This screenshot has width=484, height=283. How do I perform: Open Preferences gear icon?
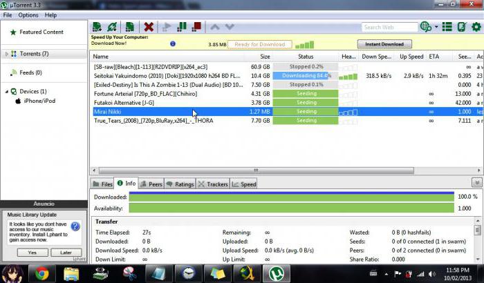pyautogui.click(x=476, y=27)
